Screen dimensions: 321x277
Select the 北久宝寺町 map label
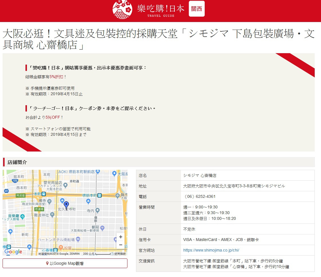(x=67, y=209)
